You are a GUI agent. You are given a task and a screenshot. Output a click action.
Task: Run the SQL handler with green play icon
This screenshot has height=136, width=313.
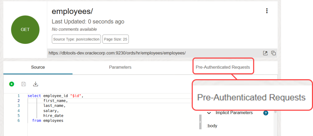[12, 84]
